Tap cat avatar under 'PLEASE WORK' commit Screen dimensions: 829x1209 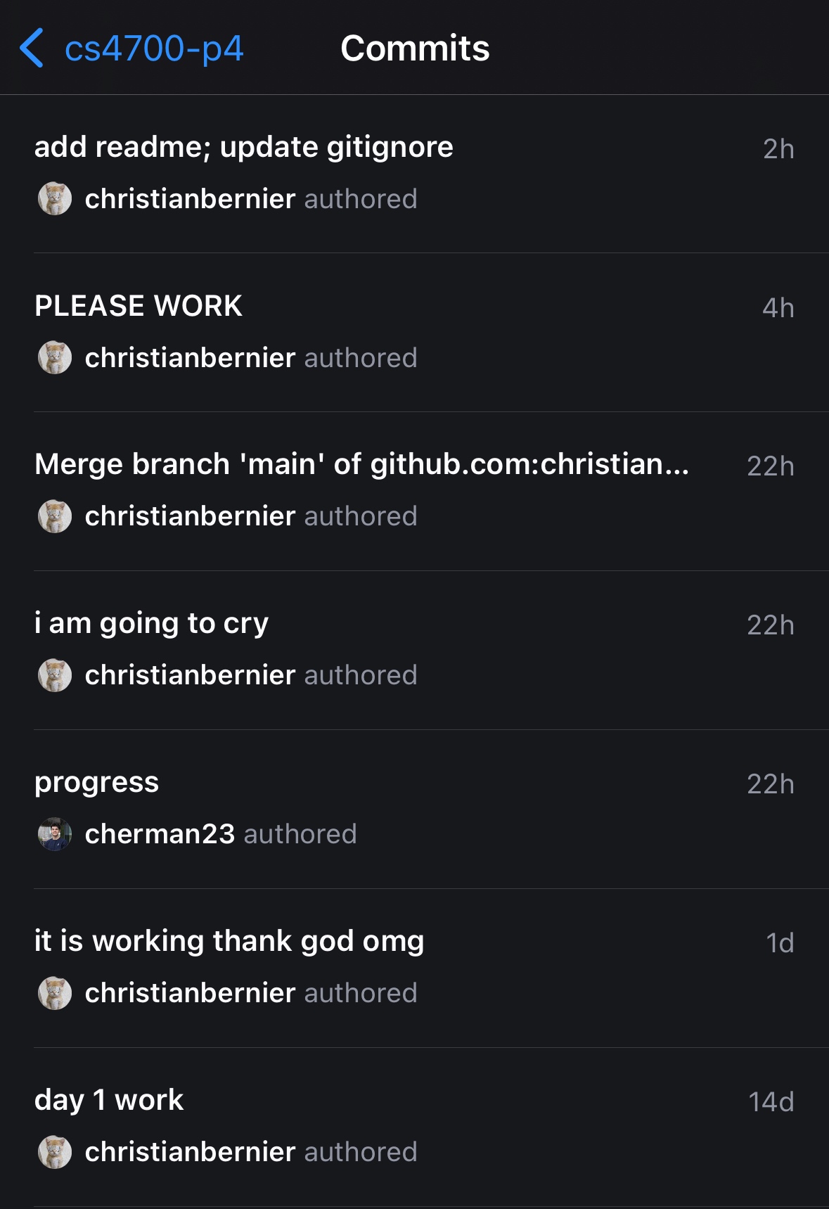coord(55,357)
